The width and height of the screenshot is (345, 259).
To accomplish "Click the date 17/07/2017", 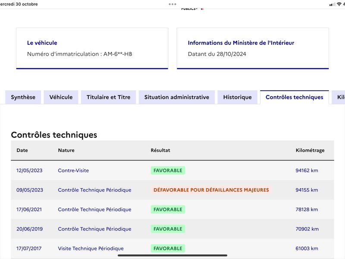I will coord(29,249).
